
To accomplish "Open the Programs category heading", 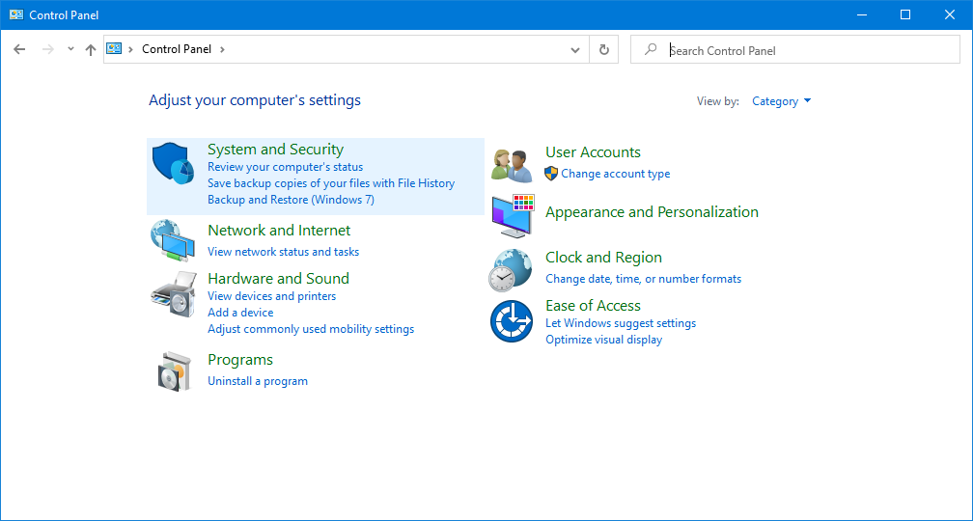I will coord(240,360).
